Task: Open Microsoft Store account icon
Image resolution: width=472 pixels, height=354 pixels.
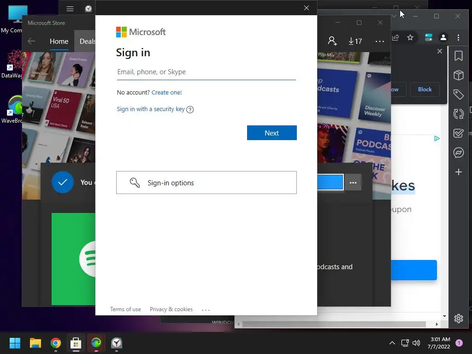Action: 332,41
